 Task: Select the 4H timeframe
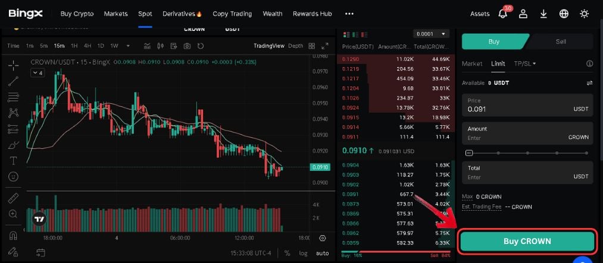[88, 46]
